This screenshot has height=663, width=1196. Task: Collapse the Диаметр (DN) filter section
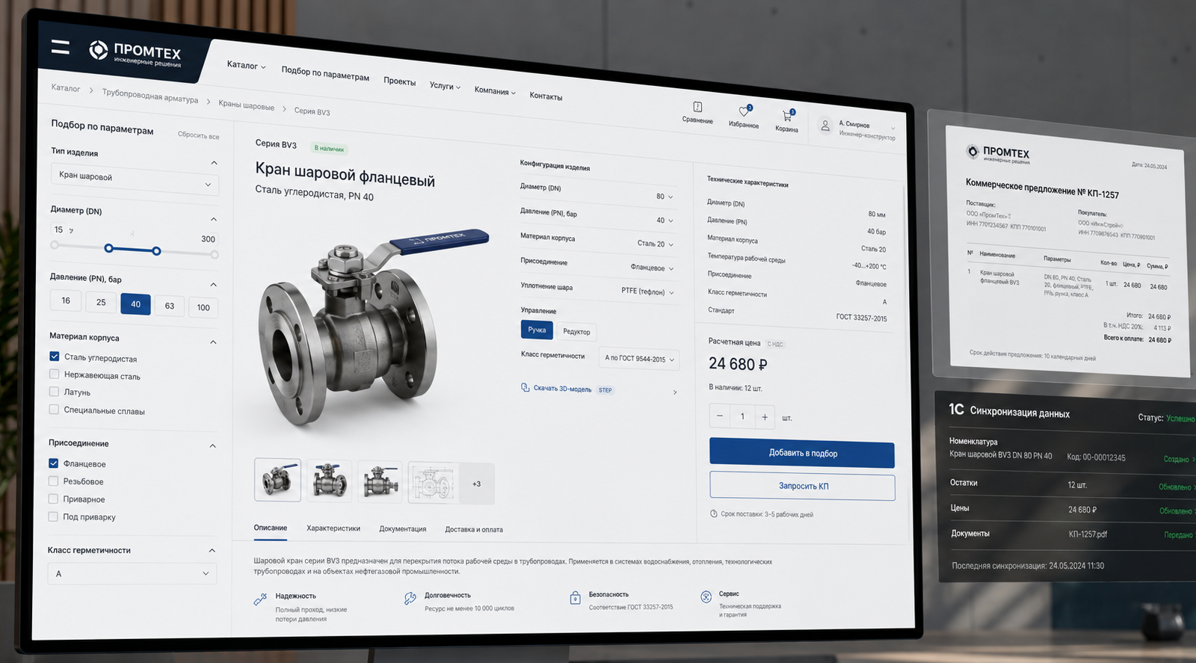tap(214, 219)
